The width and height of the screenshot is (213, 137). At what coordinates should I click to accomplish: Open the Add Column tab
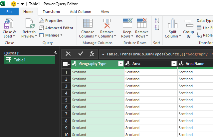pyautogui.click(x=81, y=12)
